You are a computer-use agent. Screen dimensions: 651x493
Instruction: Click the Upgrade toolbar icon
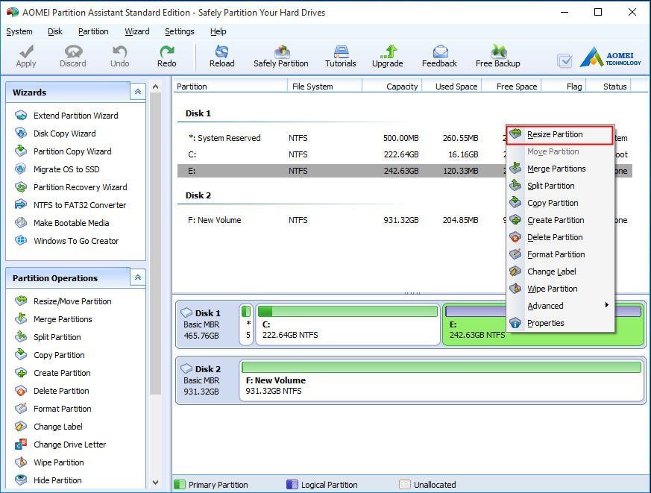(387, 56)
